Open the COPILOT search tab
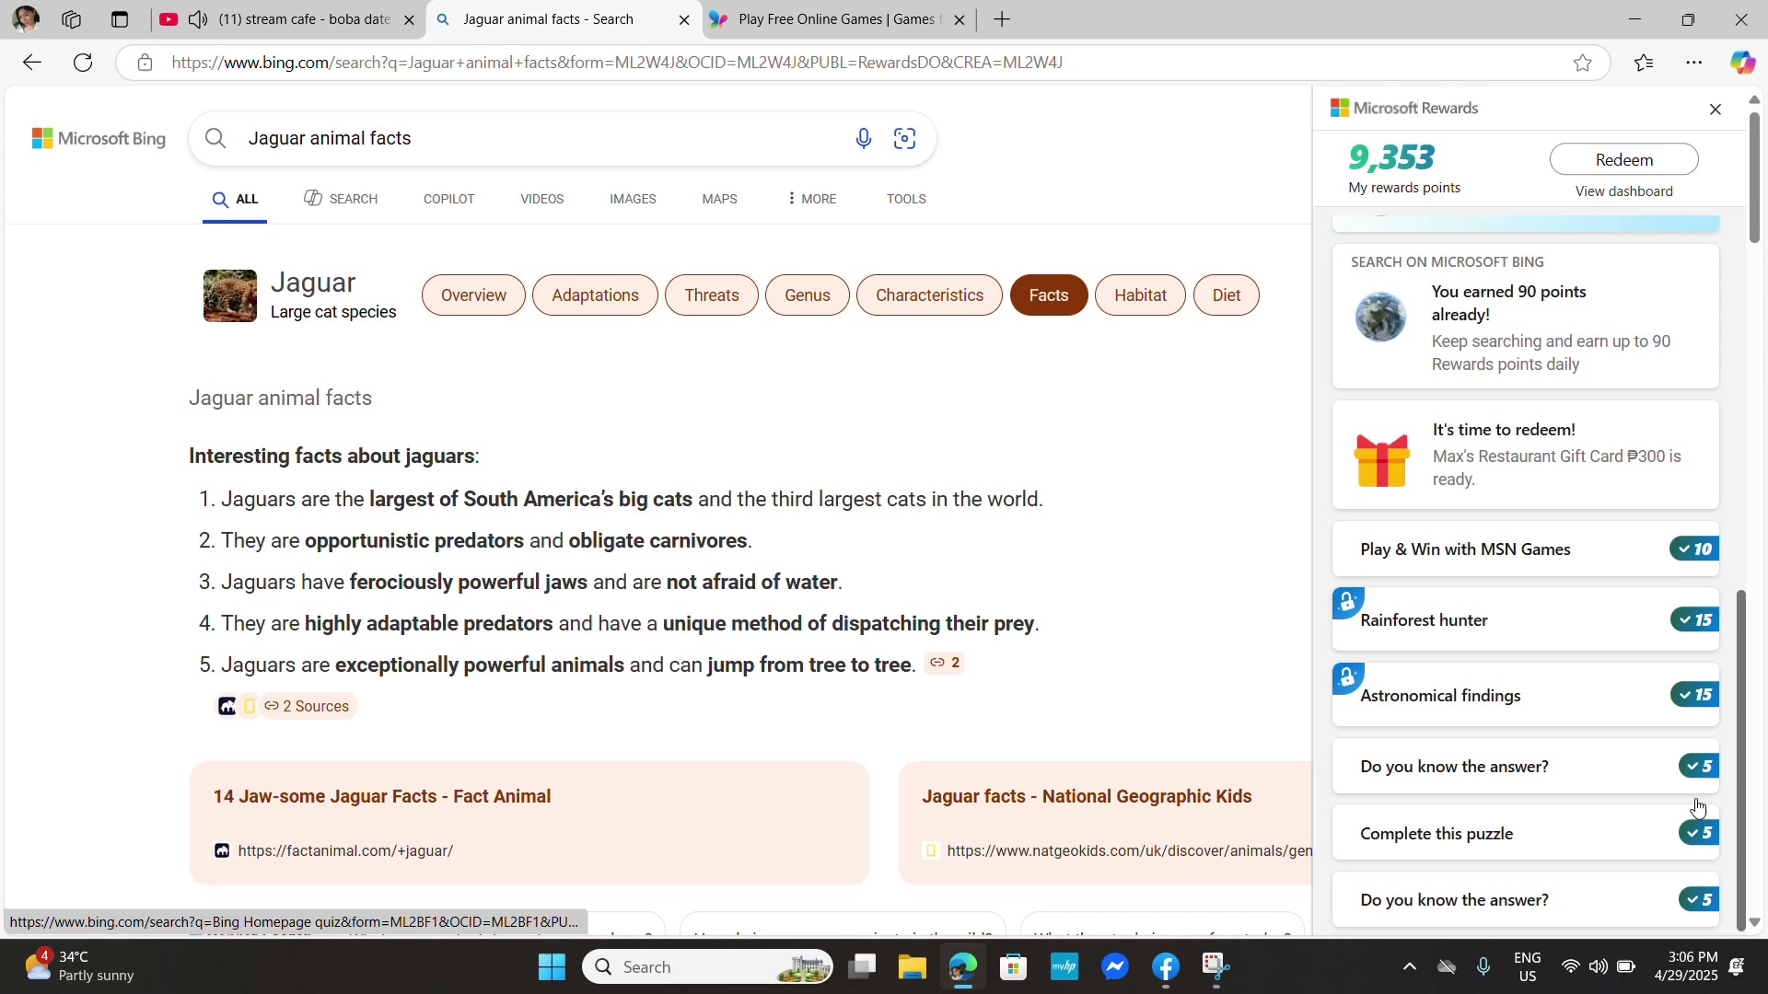 click(x=448, y=199)
